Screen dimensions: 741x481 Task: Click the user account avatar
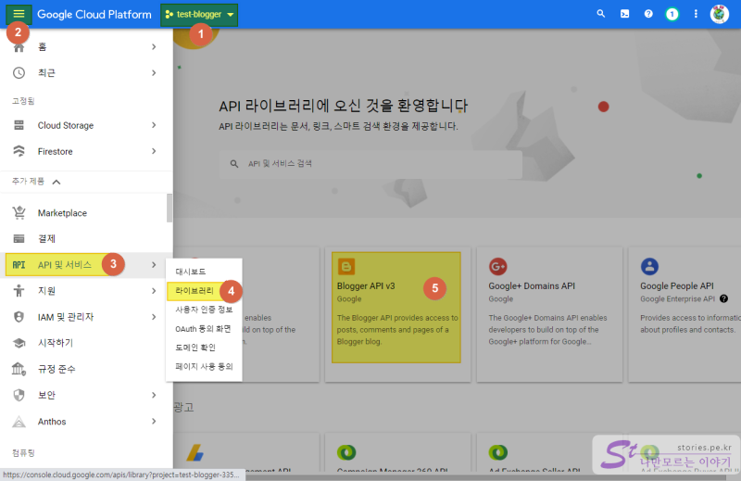pos(720,14)
